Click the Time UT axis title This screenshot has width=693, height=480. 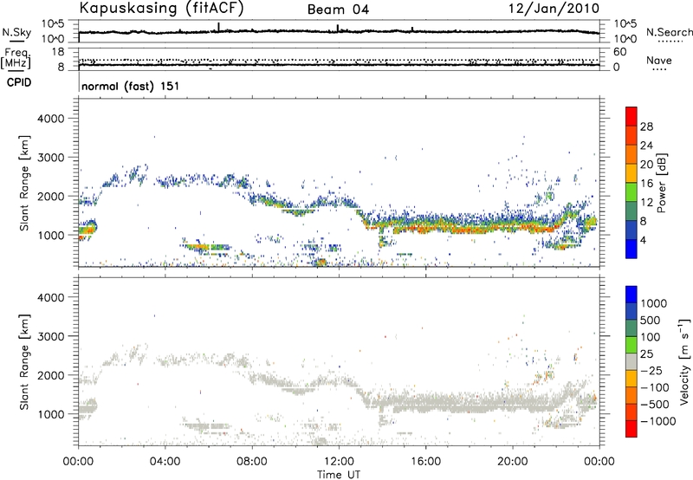339,475
